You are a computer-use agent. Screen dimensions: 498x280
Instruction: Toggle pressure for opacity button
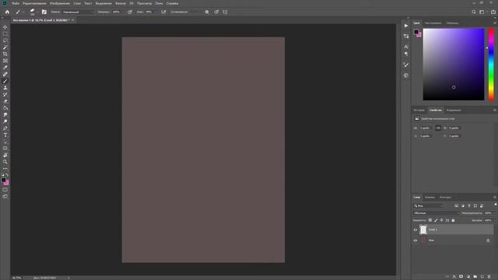click(x=130, y=12)
